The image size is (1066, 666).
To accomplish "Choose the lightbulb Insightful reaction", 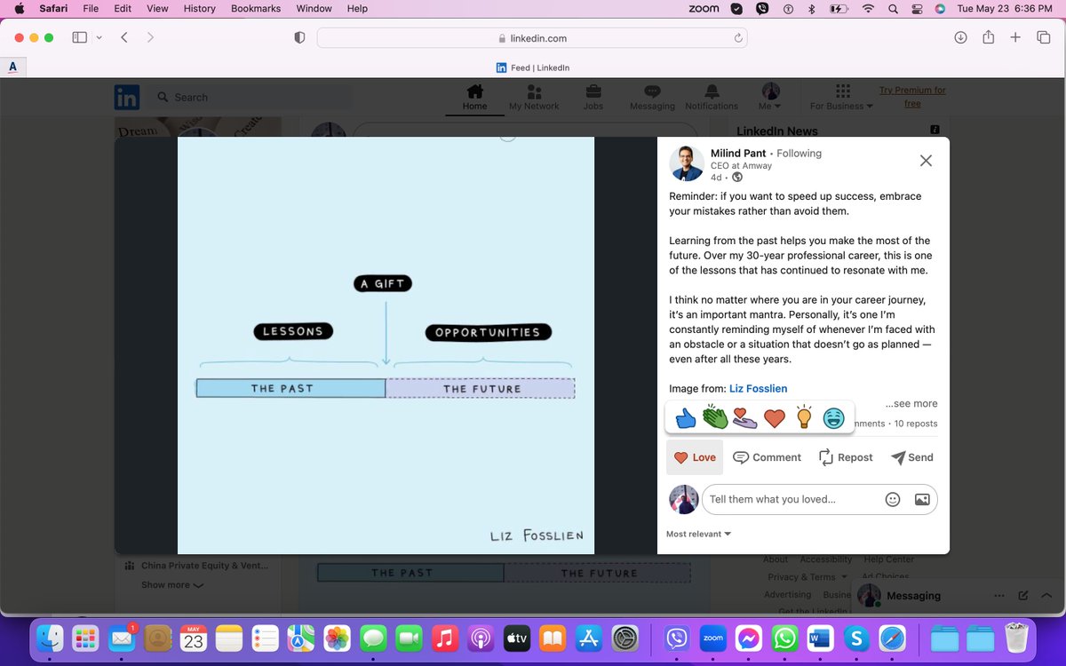I will 804,416.
